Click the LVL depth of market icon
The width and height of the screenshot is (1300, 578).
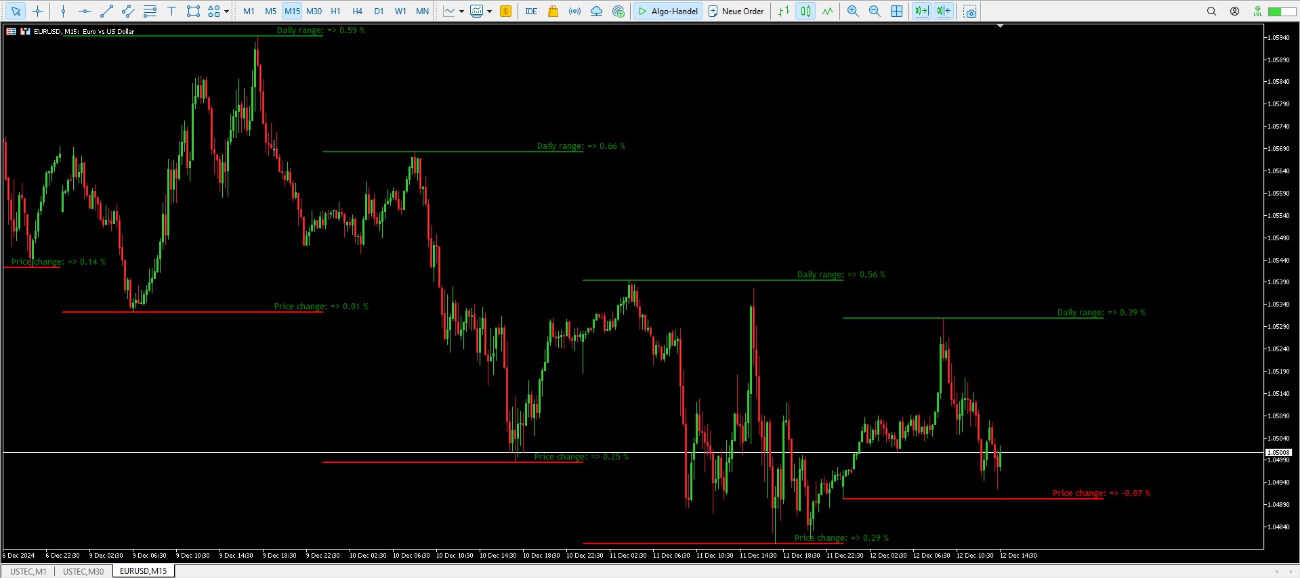click(x=1257, y=11)
